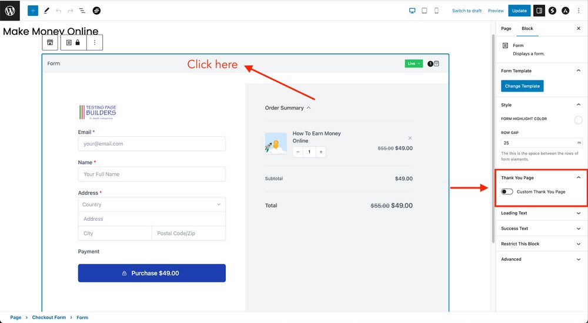Switch to the Page tab

coord(506,28)
